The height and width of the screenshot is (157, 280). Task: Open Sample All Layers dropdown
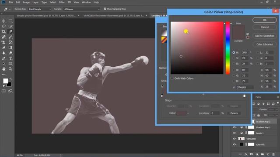click(82, 9)
